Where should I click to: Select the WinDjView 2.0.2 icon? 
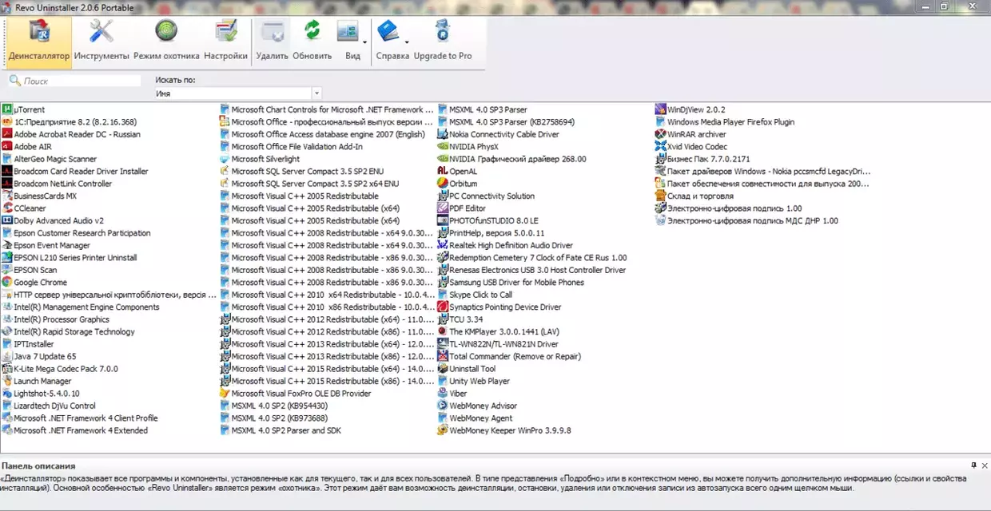(661, 109)
